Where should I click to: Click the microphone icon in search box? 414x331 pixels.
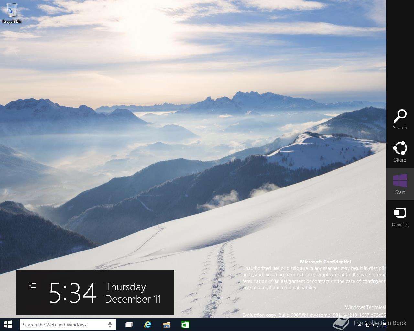pyautogui.click(x=110, y=325)
